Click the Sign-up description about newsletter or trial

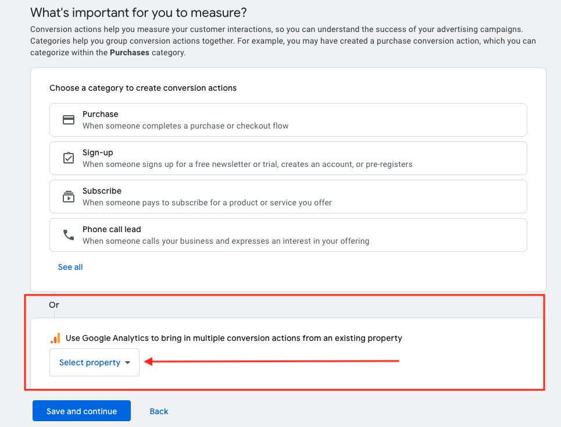pos(247,164)
